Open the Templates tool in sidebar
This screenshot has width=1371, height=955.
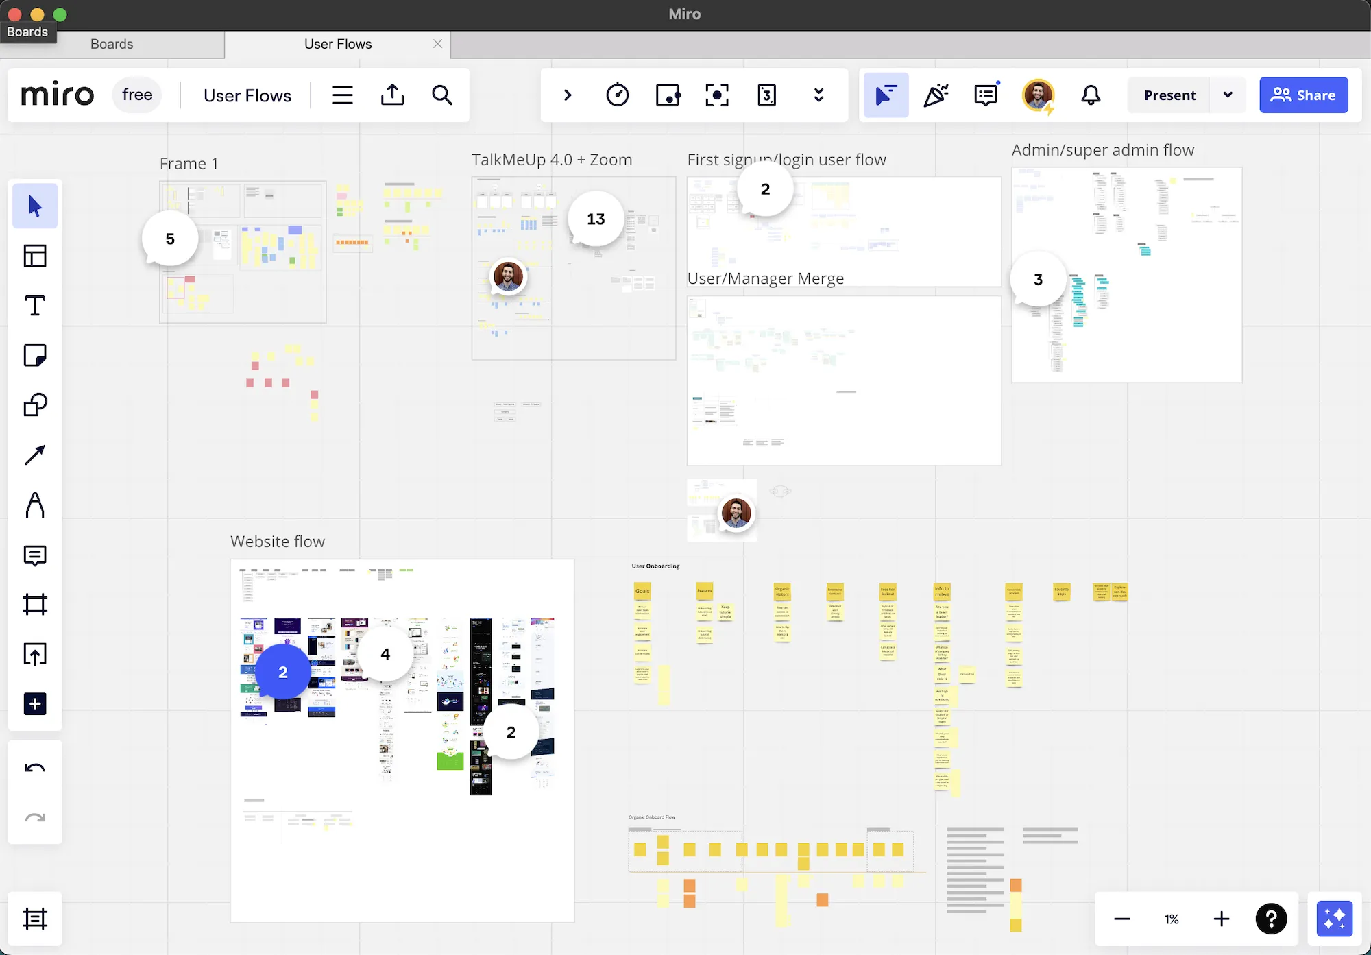(x=35, y=256)
